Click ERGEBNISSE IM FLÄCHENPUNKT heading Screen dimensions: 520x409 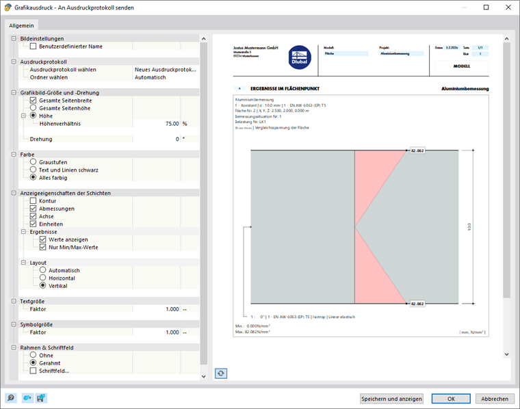(285, 88)
